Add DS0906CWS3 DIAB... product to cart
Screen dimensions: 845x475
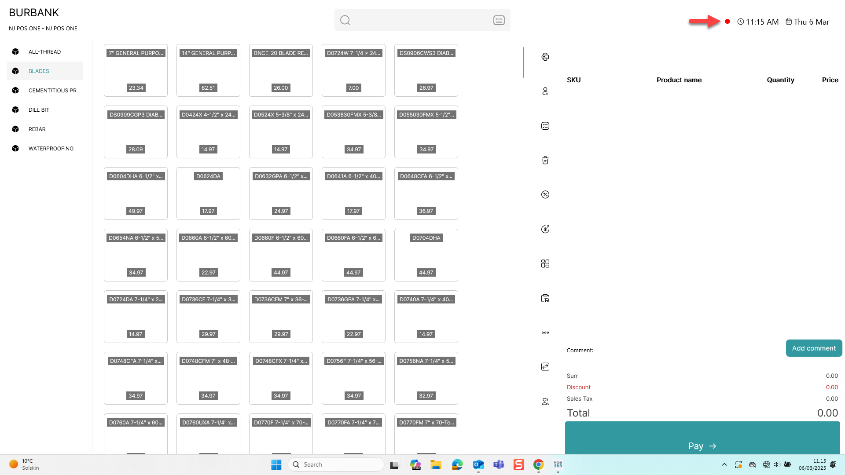pyautogui.click(x=426, y=70)
